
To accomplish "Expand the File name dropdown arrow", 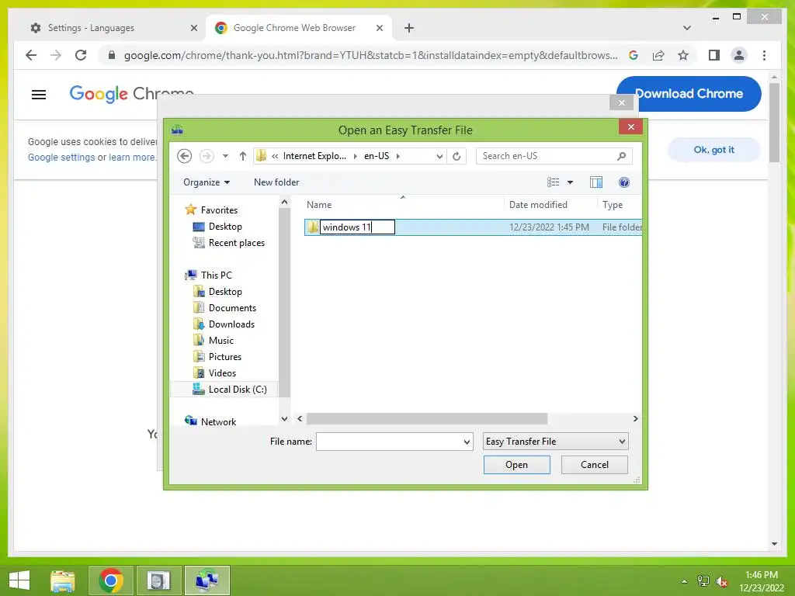I will pyautogui.click(x=467, y=442).
